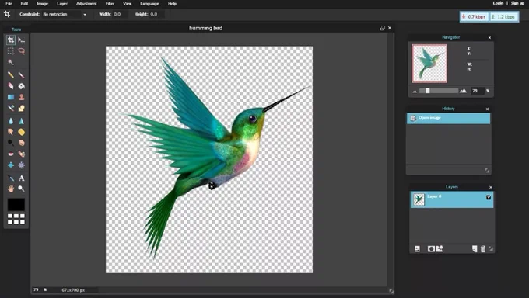Screen dimensions: 529x298
Task: Select the Brush tool
Action: click(21, 74)
